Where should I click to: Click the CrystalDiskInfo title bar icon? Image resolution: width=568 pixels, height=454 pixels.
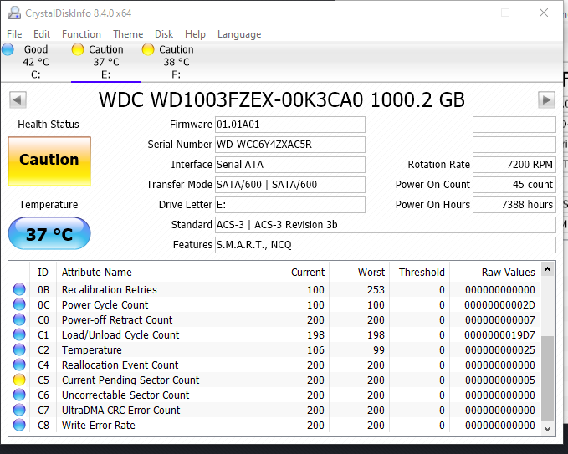(x=14, y=13)
